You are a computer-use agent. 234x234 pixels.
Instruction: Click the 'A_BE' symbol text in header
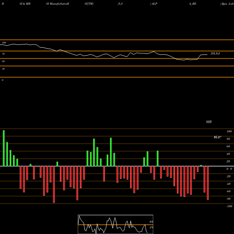point(193,4)
